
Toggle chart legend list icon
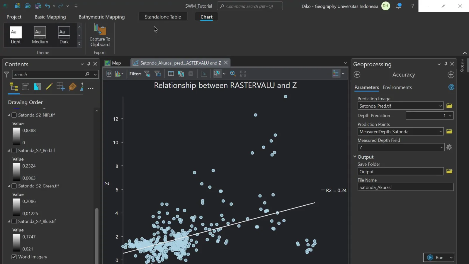pos(336,74)
